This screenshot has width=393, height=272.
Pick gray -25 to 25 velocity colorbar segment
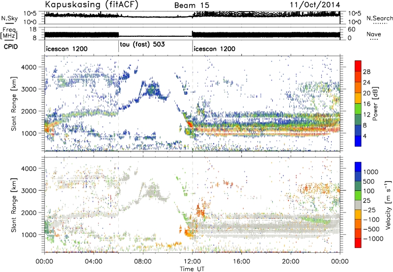click(x=358, y=205)
